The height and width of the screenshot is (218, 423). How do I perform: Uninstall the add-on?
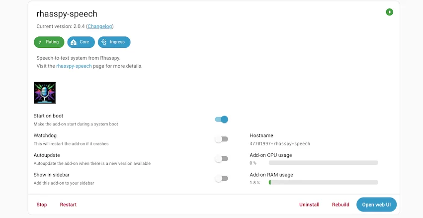[309, 205]
